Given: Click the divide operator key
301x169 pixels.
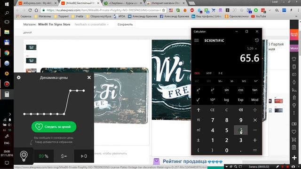Looking at the screenshot, I should point(255,110).
